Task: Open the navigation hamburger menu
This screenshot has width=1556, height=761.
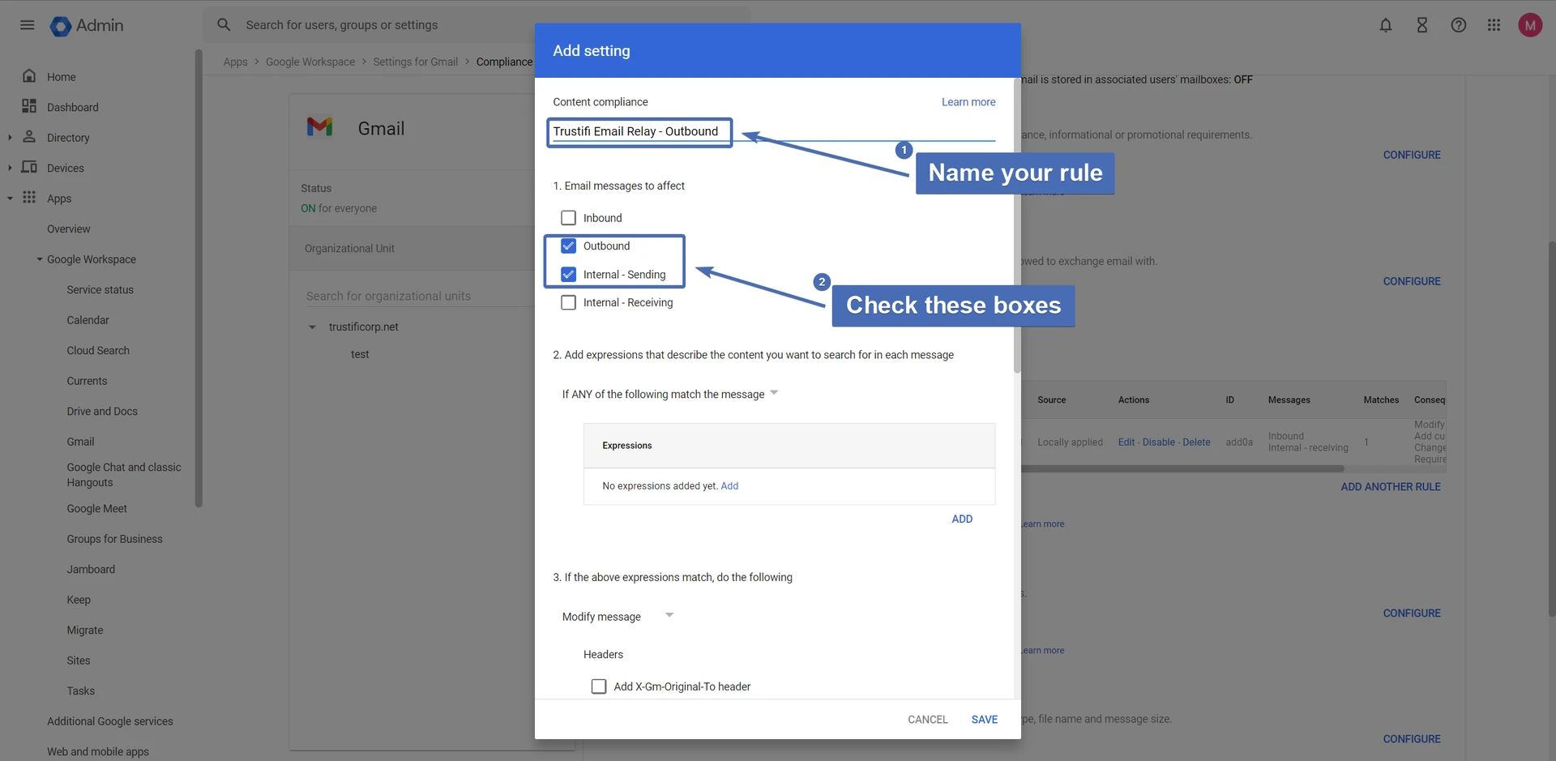Action: [x=27, y=24]
